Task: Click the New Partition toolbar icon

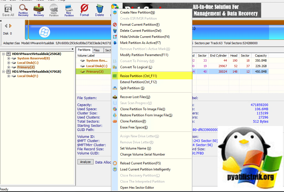Action: click(69, 10)
